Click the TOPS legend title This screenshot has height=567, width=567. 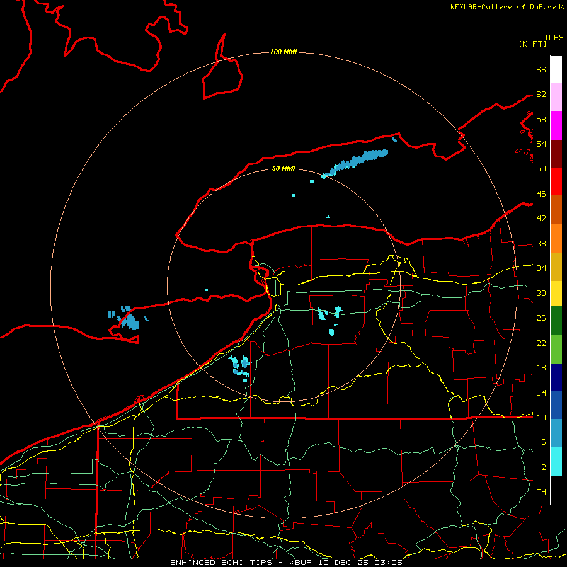pos(554,37)
